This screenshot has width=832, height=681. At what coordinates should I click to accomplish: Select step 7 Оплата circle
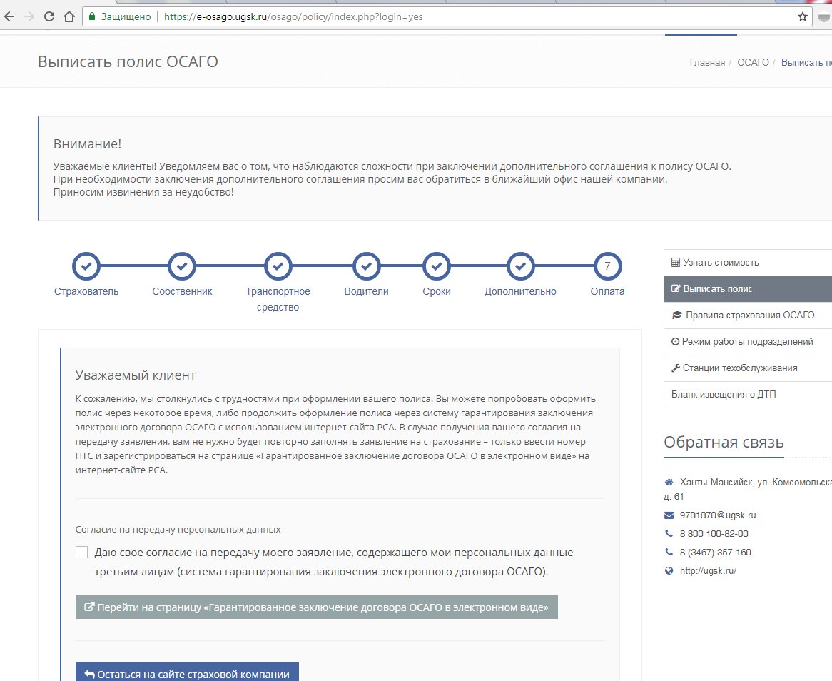coord(607,266)
